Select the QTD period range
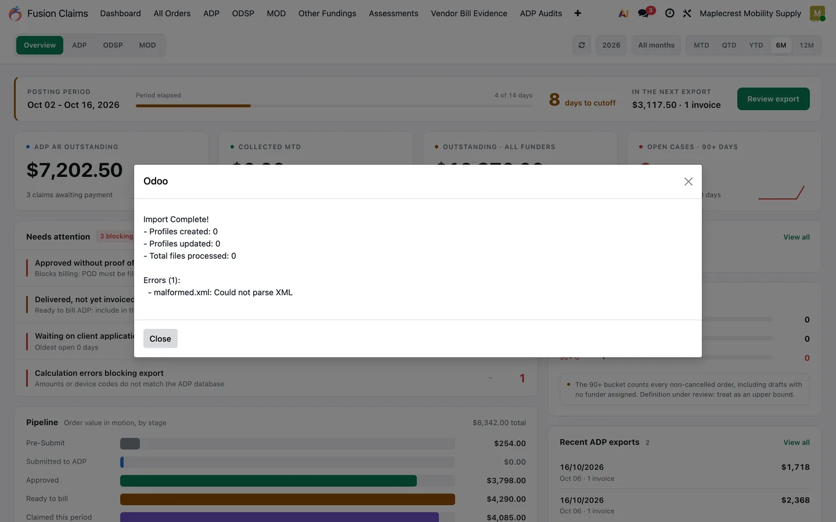 click(729, 45)
